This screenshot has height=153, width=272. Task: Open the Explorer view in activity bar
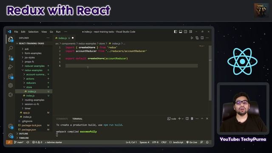(x=11, y=39)
